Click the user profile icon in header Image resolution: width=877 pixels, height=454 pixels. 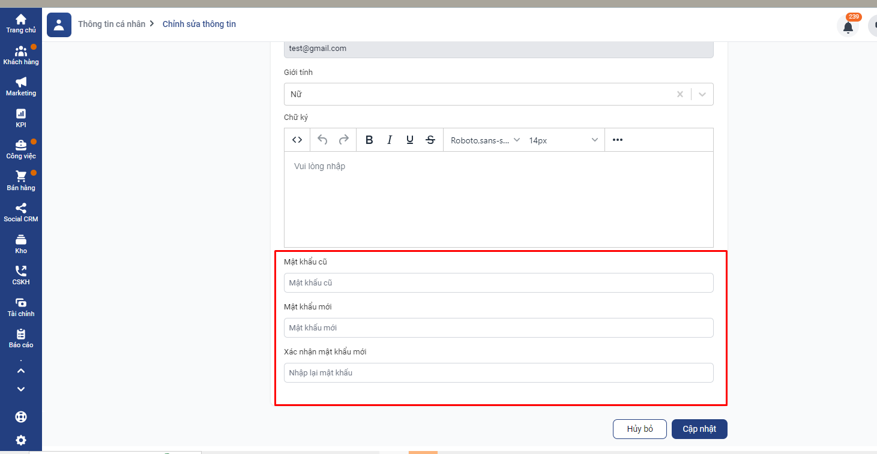(x=59, y=25)
